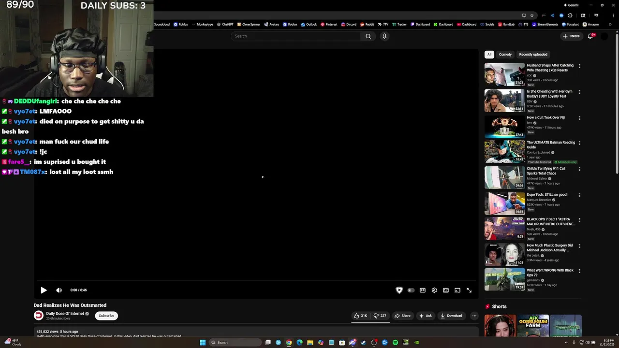Open options for Cult Took Over Fiji video

(x=580, y=118)
